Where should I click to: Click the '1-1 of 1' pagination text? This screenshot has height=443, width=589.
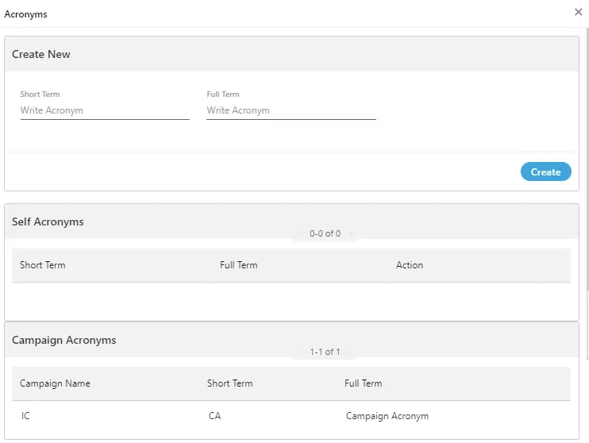point(325,352)
